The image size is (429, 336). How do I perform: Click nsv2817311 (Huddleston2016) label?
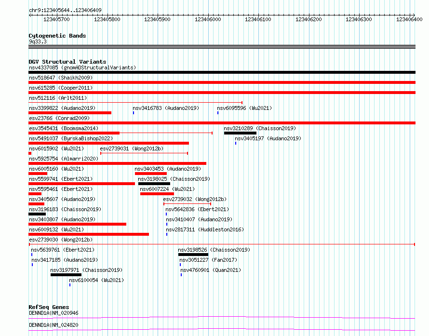coord(205,229)
